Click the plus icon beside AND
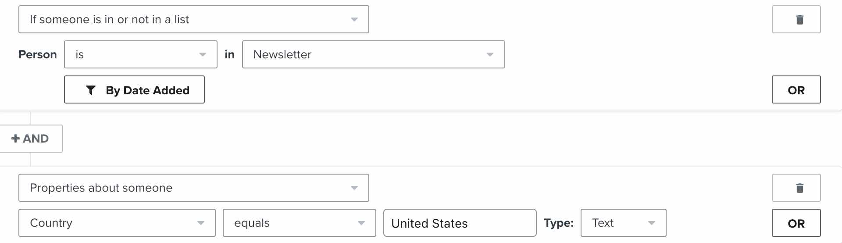 coord(15,139)
